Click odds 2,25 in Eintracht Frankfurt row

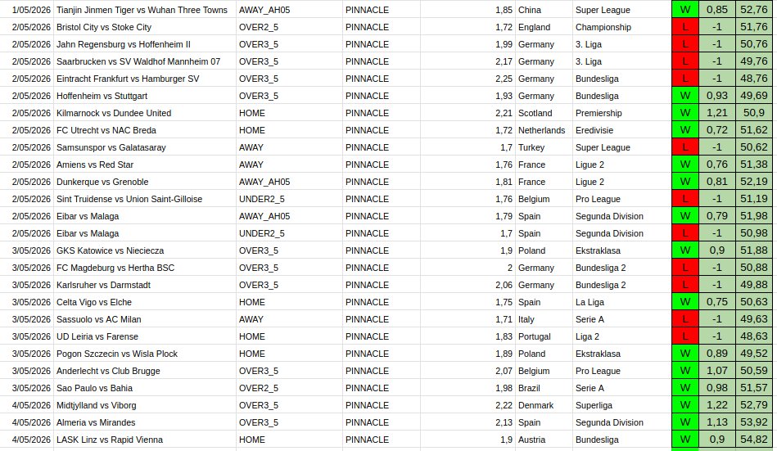tap(468, 79)
